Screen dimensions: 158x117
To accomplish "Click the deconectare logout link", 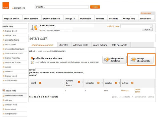I will pyautogui.click(x=146, y=13).
